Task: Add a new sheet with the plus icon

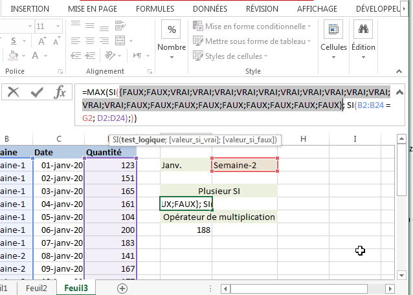Action: 122,288
